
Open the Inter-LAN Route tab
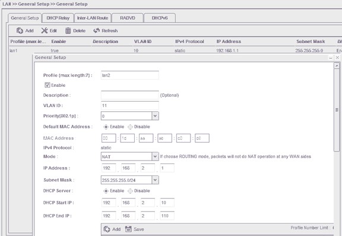pos(93,18)
